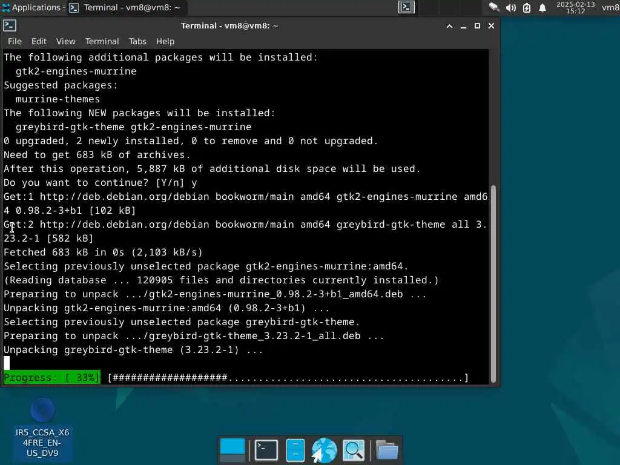Click the battery power tray icon
620x465 pixels.
coord(526,7)
